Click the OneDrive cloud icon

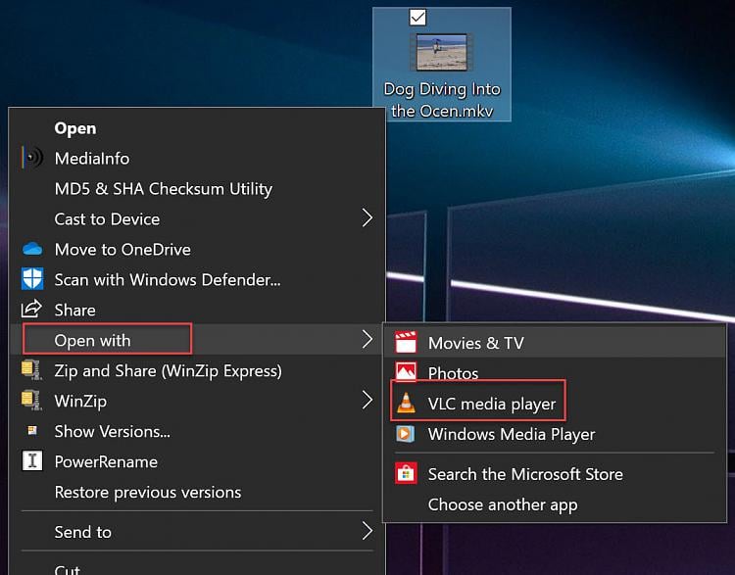point(32,249)
